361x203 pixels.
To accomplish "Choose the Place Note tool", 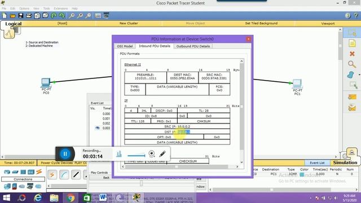I will click(352, 43).
